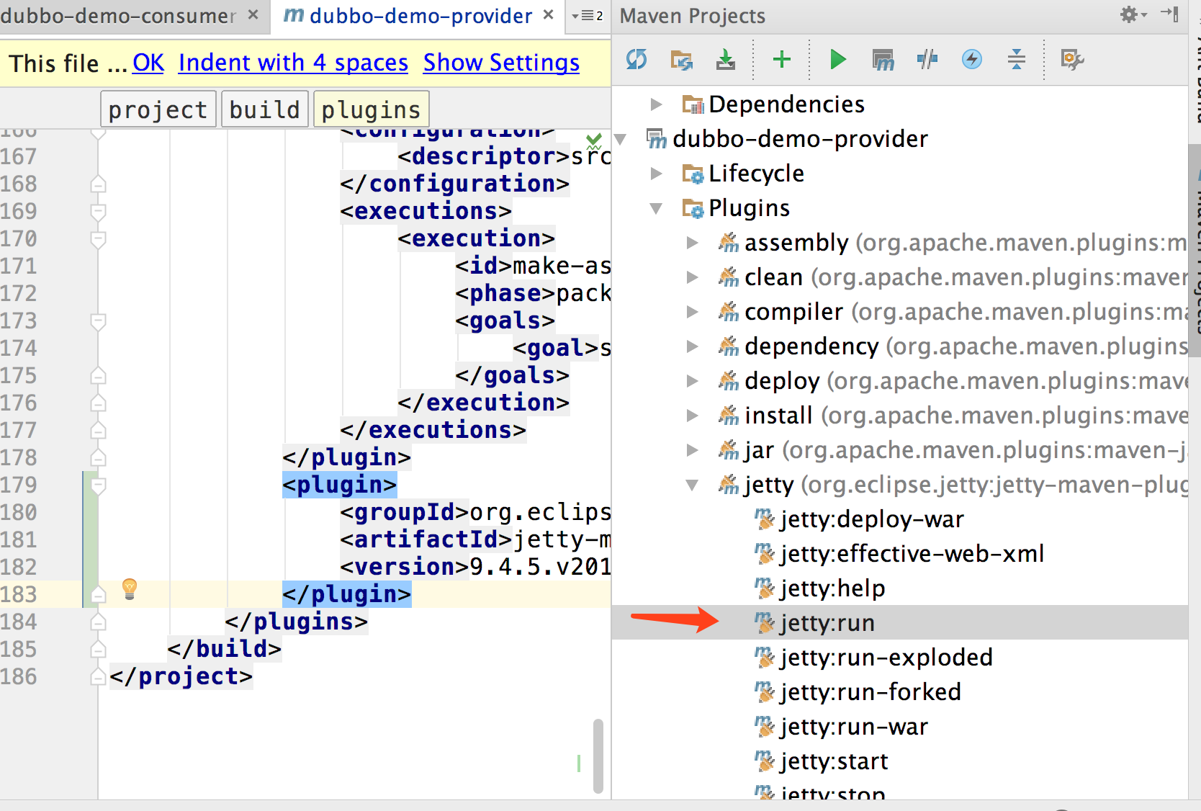Select jetty:deploy-war goal
Image resolution: width=1201 pixels, height=811 pixels.
pyautogui.click(x=872, y=519)
